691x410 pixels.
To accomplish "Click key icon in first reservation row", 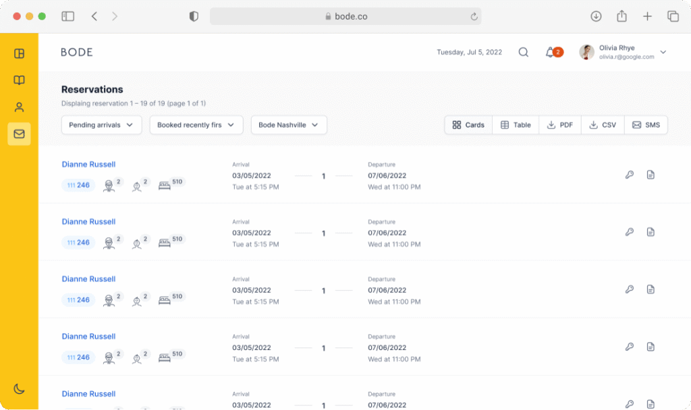I will click(x=630, y=175).
